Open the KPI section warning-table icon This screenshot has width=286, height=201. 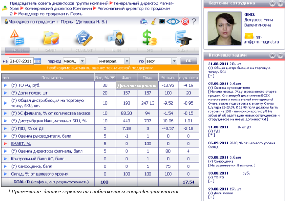tap(17, 37)
